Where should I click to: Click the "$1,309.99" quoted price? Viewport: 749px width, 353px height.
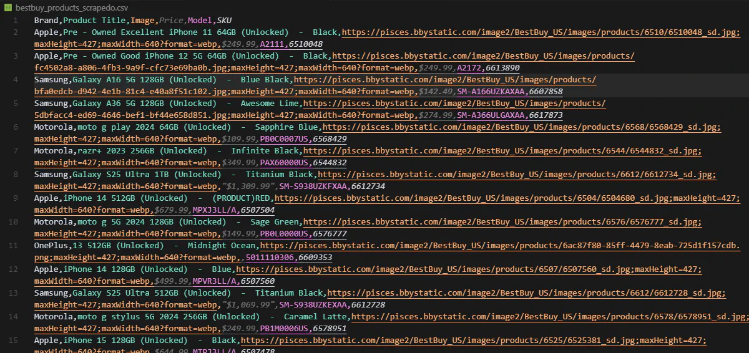(x=248, y=186)
